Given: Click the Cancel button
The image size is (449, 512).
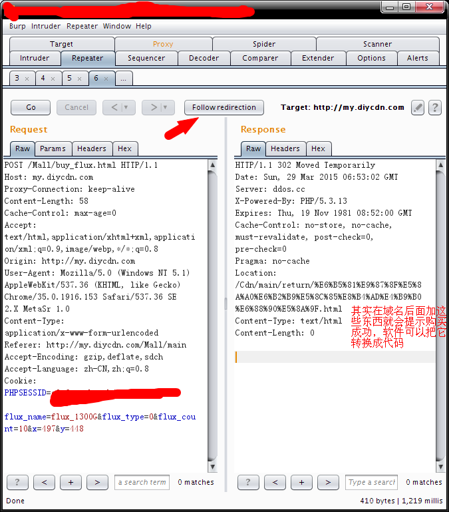Looking at the screenshot, I should (x=76, y=107).
